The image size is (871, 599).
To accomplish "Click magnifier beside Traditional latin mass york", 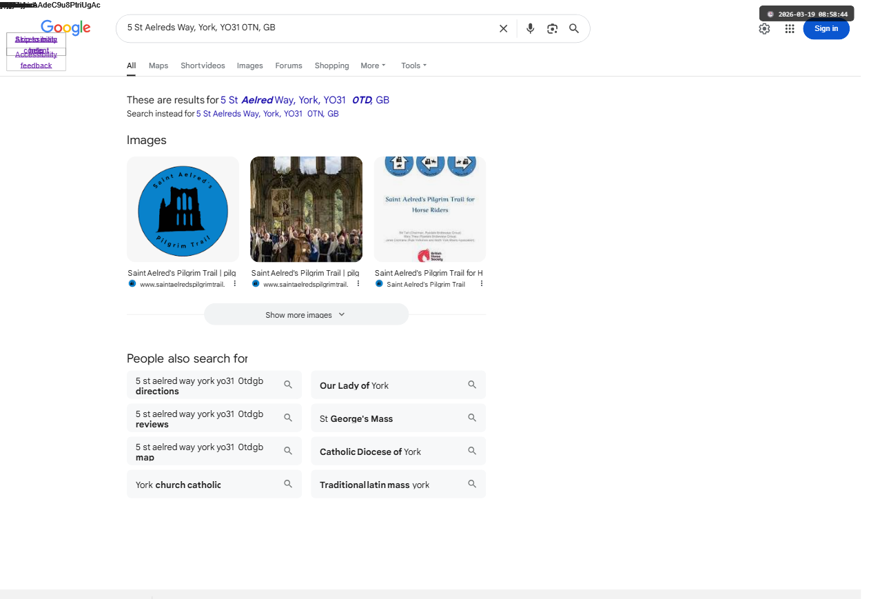I will coord(472,484).
